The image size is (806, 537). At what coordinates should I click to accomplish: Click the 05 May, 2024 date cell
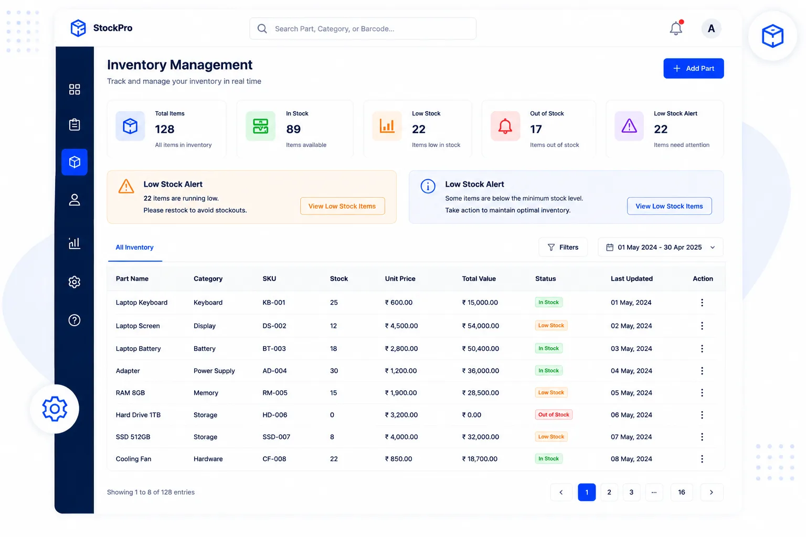click(x=631, y=393)
